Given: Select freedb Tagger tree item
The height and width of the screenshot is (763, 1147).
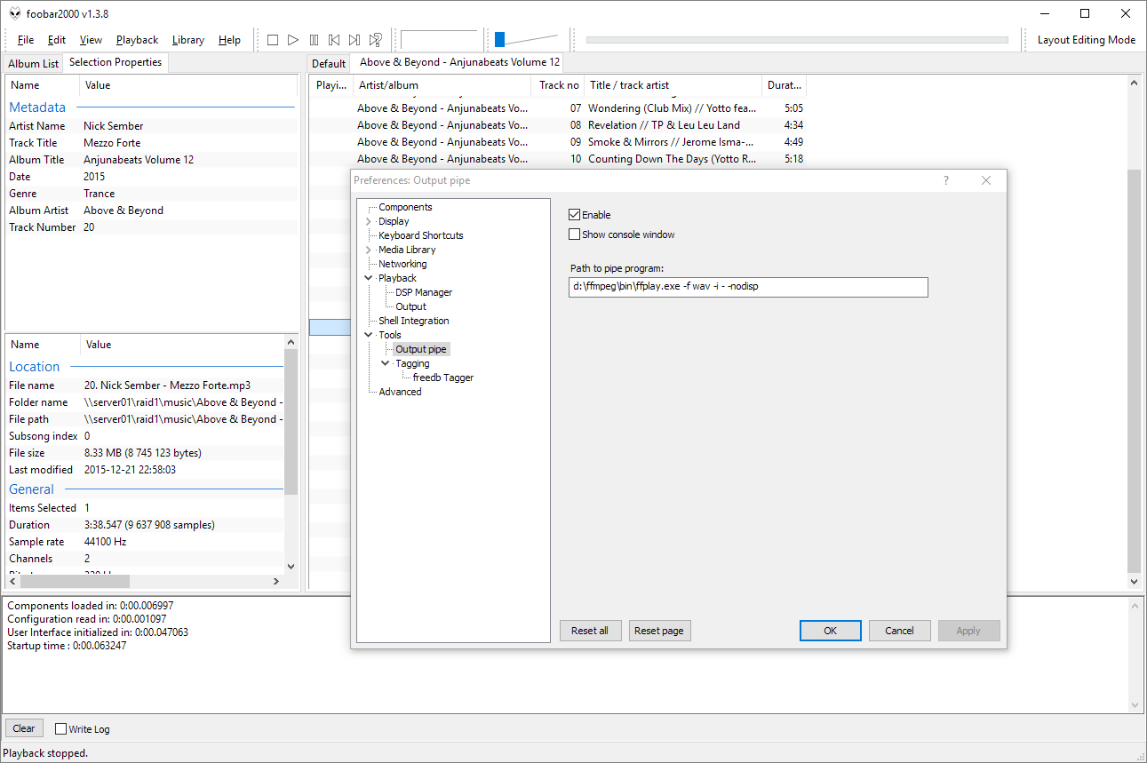Looking at the screenshot, I should (x=443, y=378).
